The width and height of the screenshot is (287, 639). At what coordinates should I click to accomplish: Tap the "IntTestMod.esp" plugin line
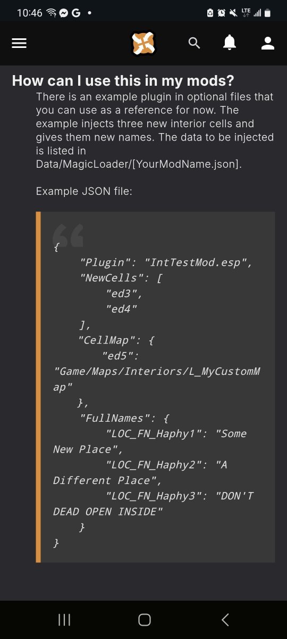pyautogui.click(x=165, y=263)
